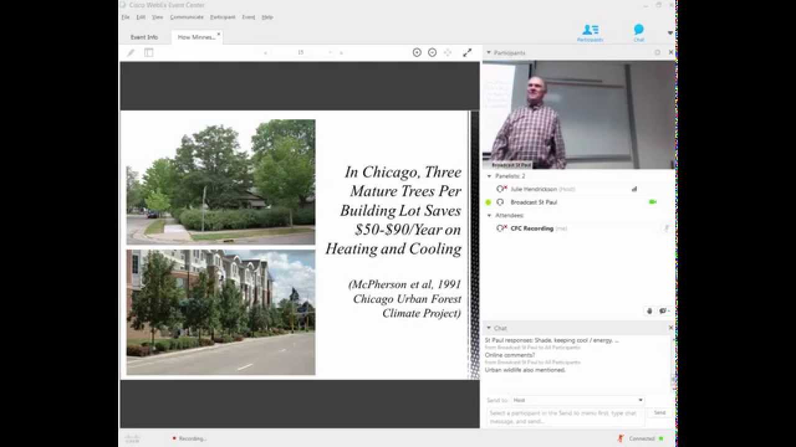Click the Recording indicator in the status bar

(x=190, y=438)
